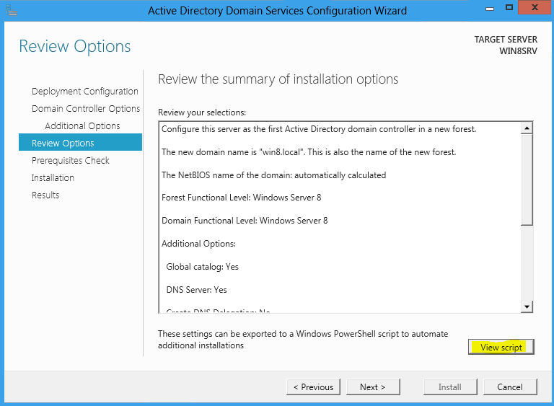Click line 'Configure this server as the first'

click(x=319, y=129)
